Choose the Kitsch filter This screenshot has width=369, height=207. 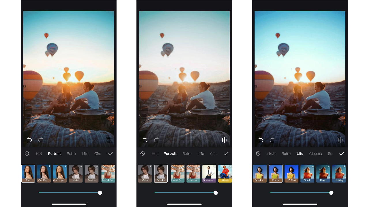[225, 173]
